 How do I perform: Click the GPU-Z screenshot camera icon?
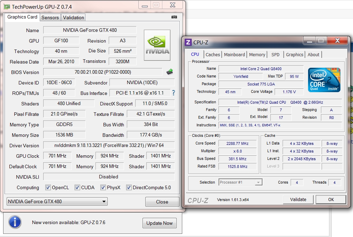(x=174, y=17)
